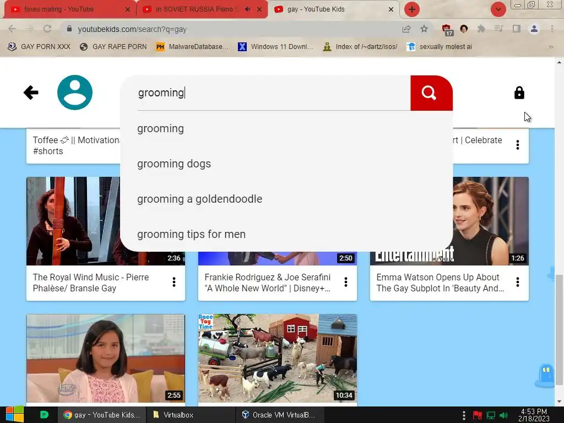The image size is (564, 423).
Task: Open the tab search dropdown arrow
Action: [x=498, y=9]
